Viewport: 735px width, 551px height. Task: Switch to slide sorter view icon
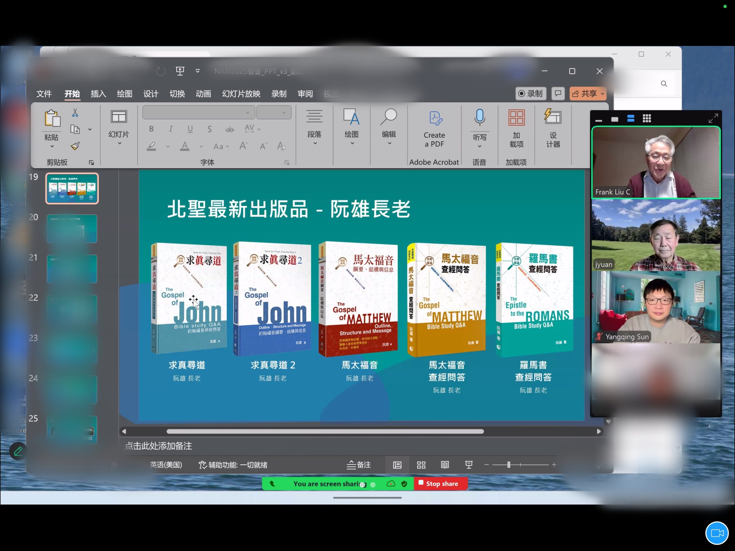click(421, 465)
